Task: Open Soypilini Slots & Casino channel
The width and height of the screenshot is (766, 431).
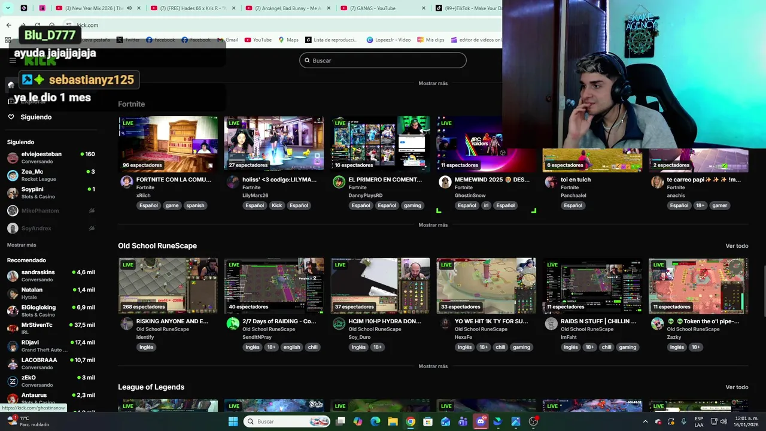Action: (51, 193)
